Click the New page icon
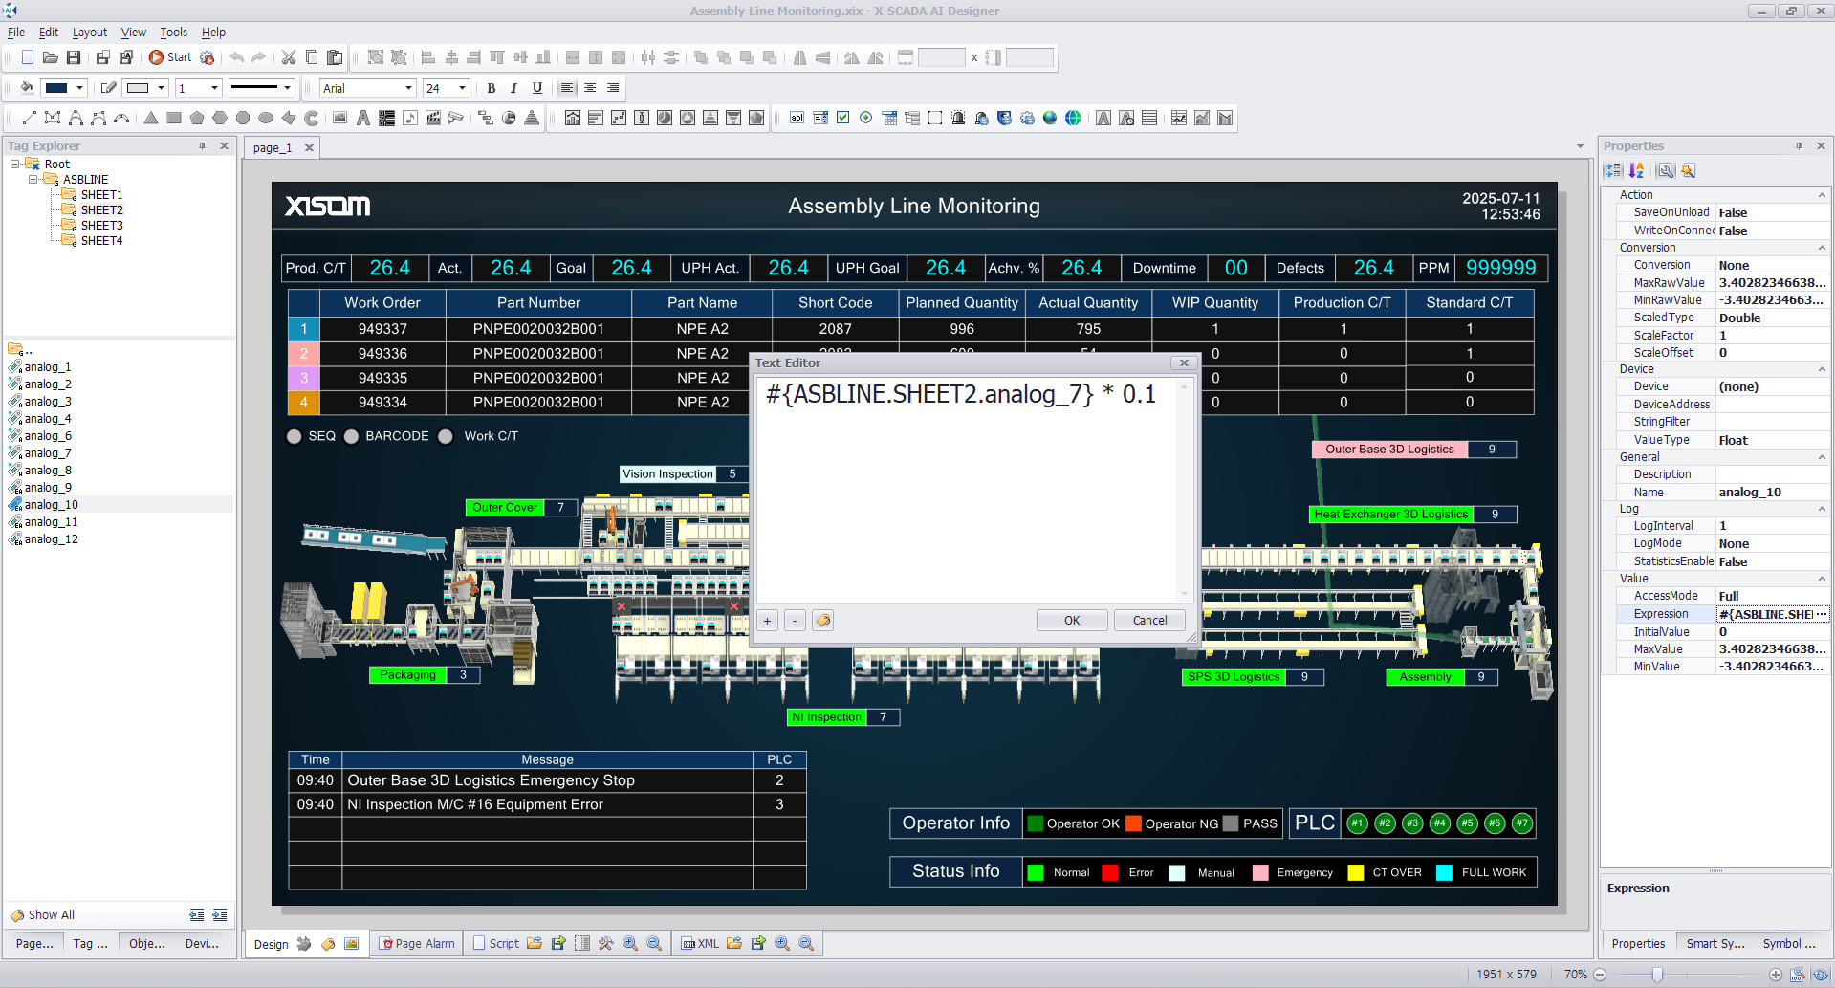This screenshot has height=988, width=1835. point(28,57)
